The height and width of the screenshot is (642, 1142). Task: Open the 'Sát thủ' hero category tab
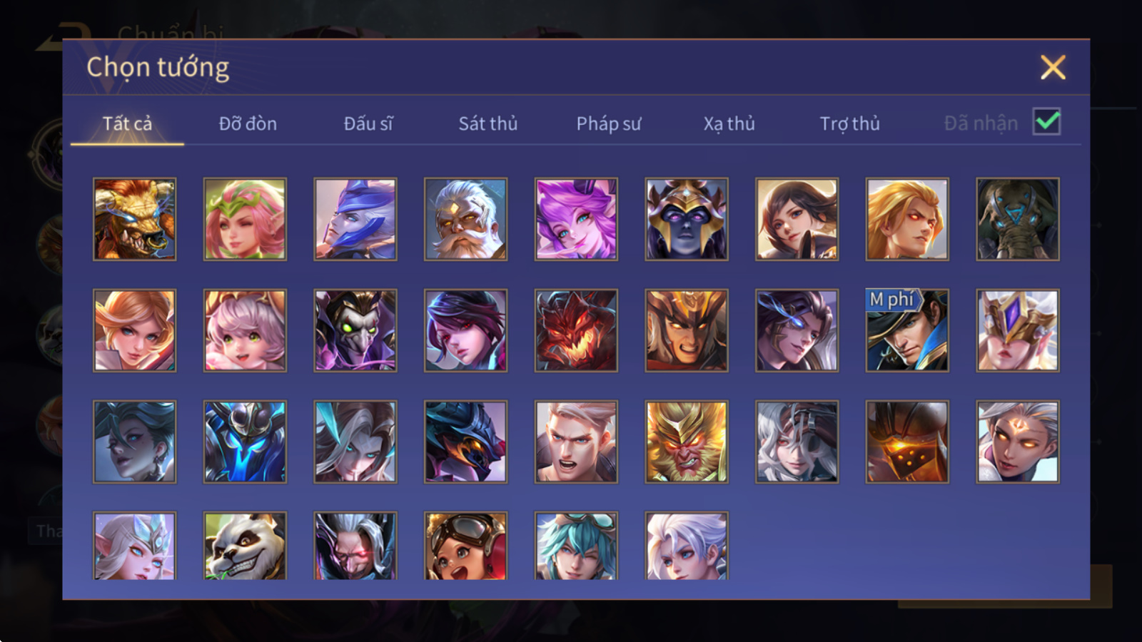click(x=488, y=123)
